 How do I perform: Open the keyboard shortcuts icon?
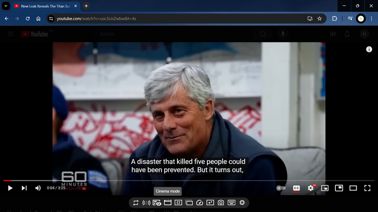pyautogui.click(x=231, y=202)
